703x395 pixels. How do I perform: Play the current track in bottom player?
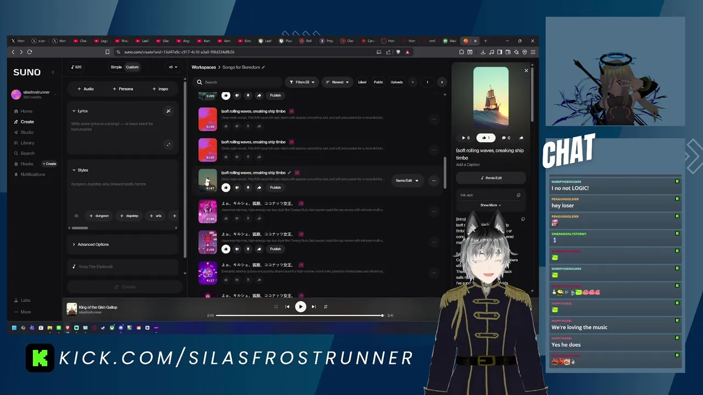point(300,307)
